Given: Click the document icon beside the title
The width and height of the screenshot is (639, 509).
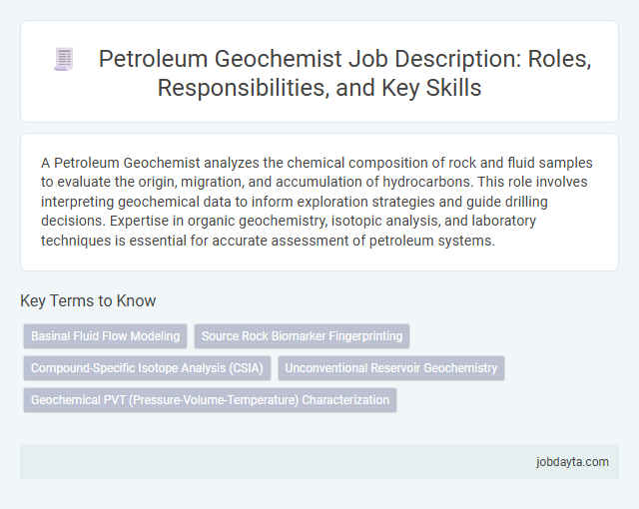Looking at the screenshot, I should [x=64, y=60].
